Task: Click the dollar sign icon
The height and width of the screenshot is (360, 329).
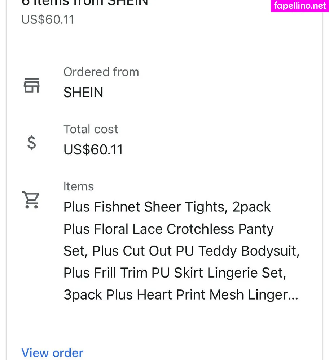Action: [x=32, y=143]
